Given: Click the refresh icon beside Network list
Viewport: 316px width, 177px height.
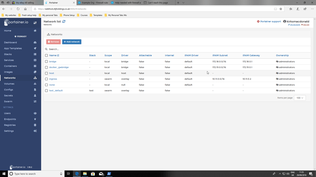Looking at the screenshot, I should (64, 21).
